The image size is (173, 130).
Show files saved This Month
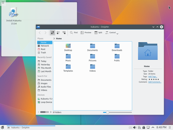(45, 68)
